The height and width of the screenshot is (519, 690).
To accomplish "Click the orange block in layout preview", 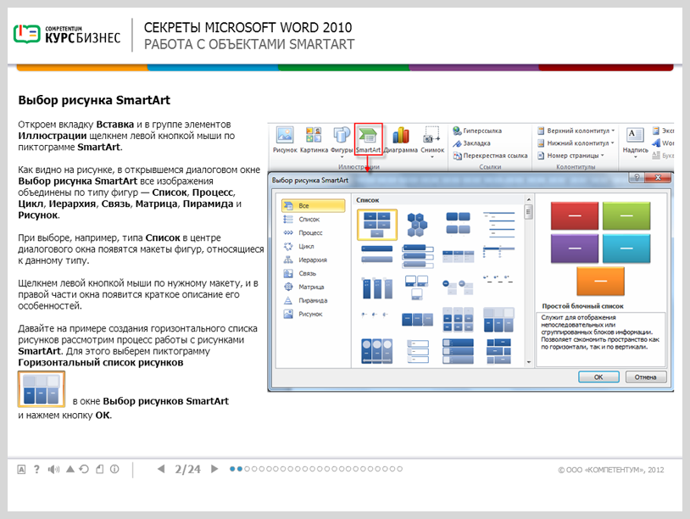I will click(x=600, y=281).
